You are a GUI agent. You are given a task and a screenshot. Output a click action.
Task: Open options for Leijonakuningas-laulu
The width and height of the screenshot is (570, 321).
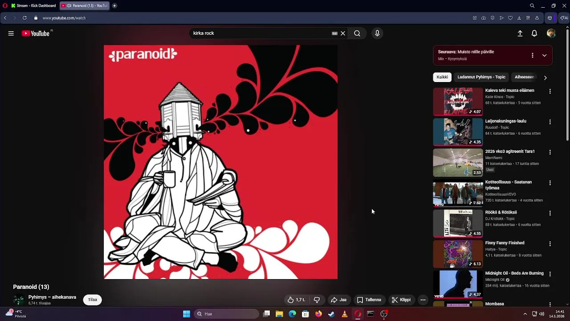pyautogui.click(x=550, y=122)
